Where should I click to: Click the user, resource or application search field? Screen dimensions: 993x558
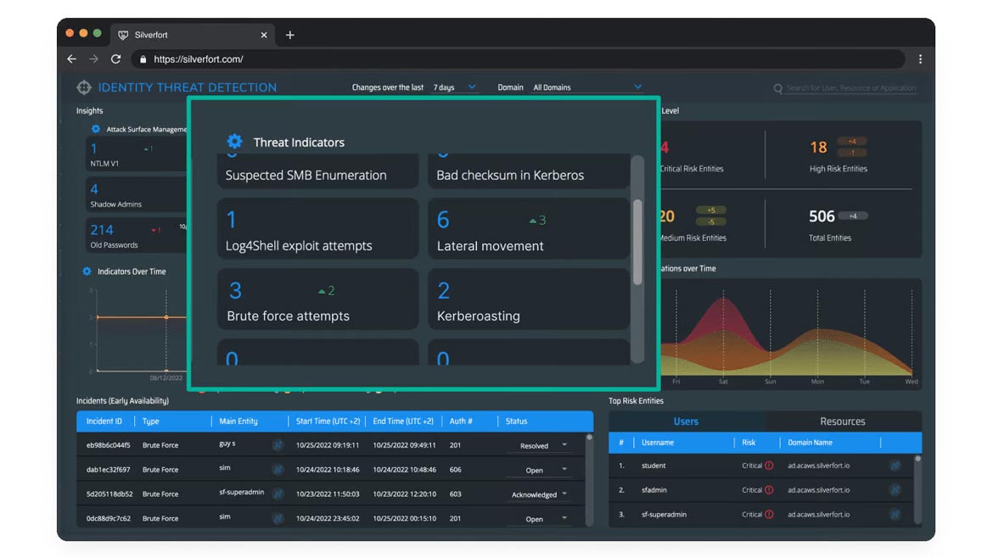(849, 88)
